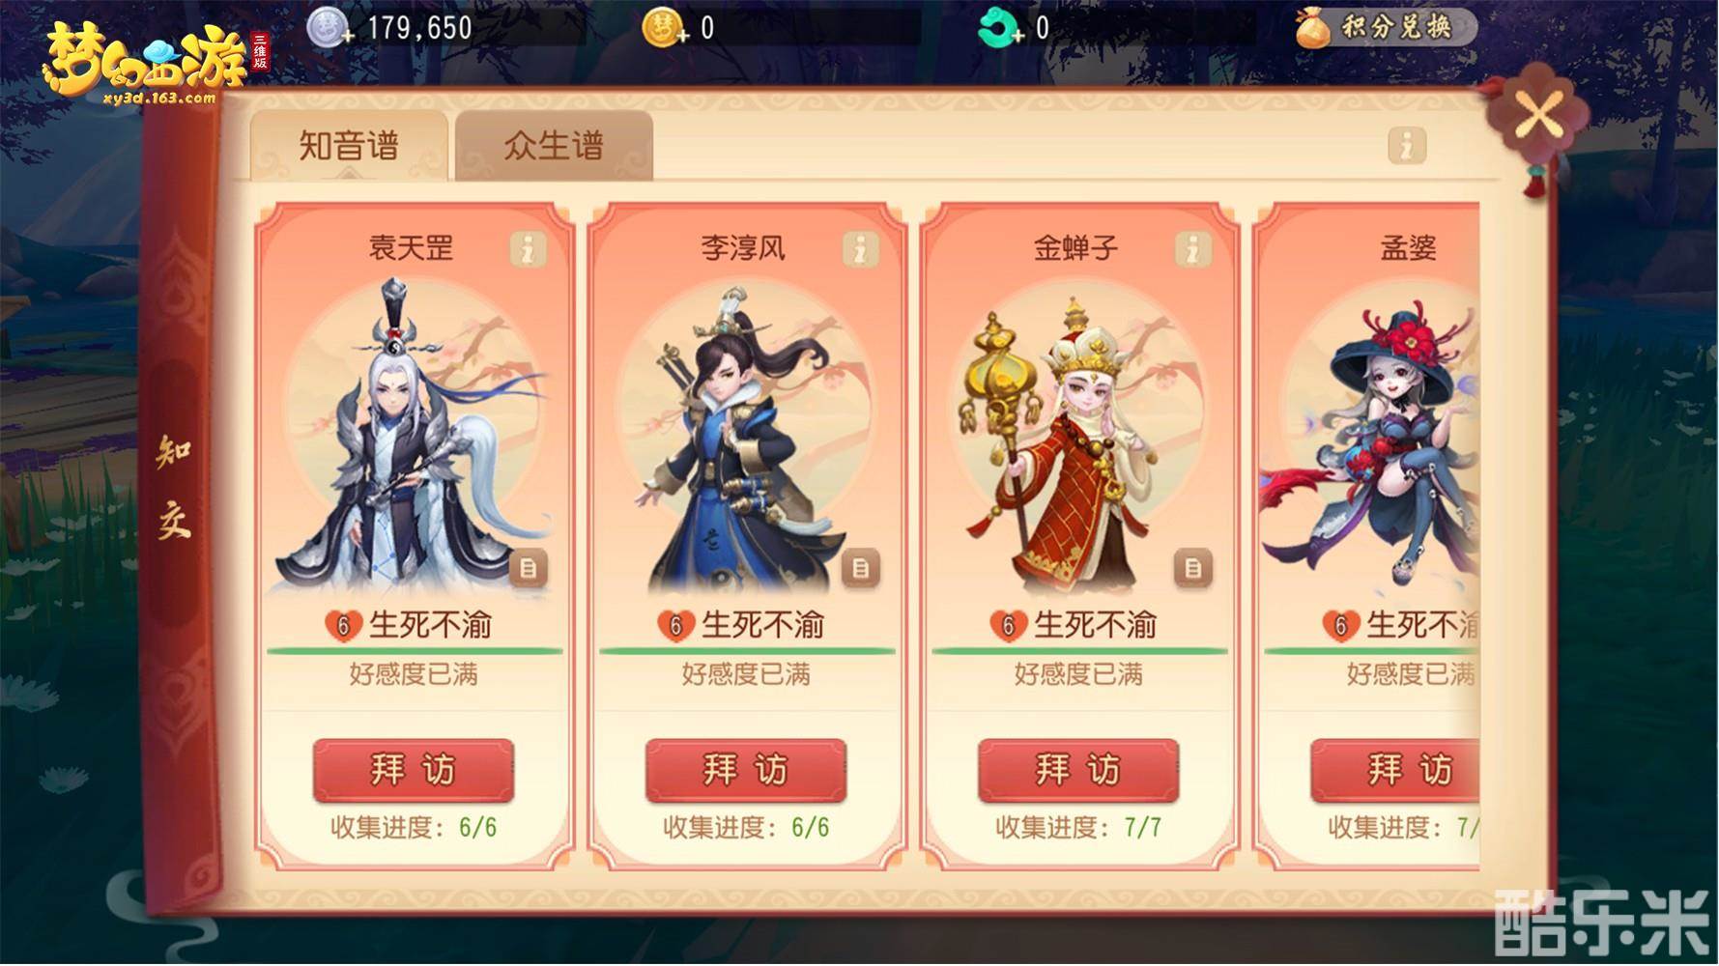Open info icon on 李淳风 card
Image resolution: width=1719 pixels, height=966 pixels.
pyautogui.click(x=860, y=249)
